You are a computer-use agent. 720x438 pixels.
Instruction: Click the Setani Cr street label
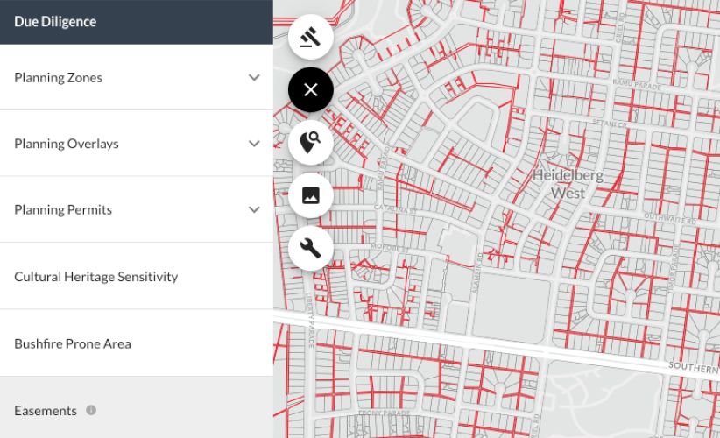610,123
